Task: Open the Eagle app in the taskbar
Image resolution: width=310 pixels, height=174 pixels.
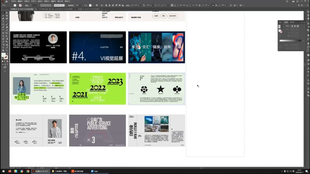Action: 95,171
